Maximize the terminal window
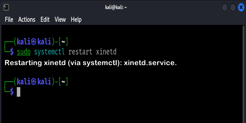Screen dimensions: 246x123 pos(233,7)
